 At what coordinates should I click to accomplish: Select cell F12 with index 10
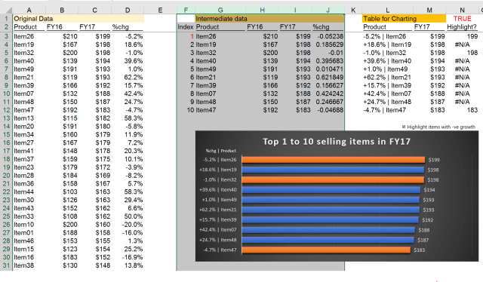(186, 110)
